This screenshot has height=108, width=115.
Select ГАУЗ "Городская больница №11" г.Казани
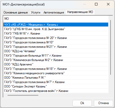click(56, 56)
